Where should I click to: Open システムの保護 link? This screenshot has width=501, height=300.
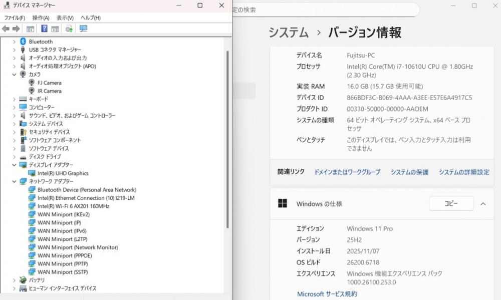point(409,172)
